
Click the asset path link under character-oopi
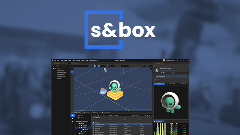tap(166, 70)
